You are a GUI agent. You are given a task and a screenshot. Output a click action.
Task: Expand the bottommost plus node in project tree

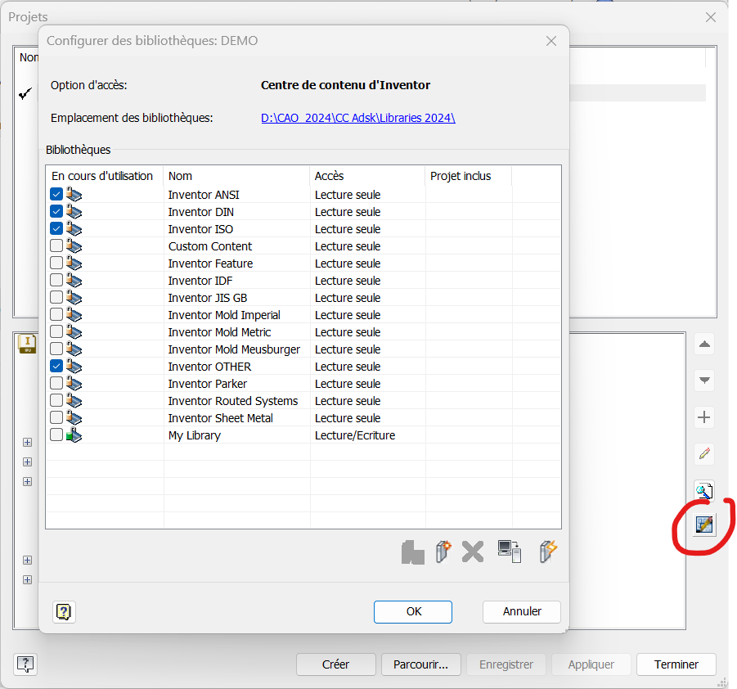pyautogui.click(x=27, y=580)
